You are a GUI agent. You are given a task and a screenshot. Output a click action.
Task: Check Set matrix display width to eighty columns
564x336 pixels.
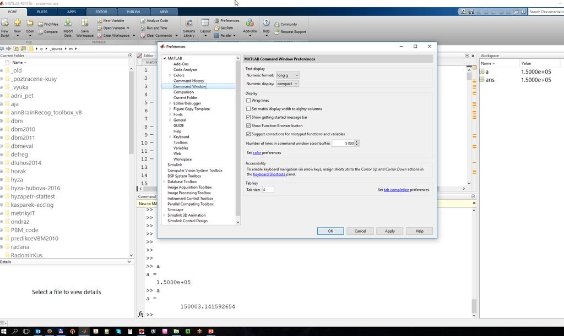coord(248,109)
